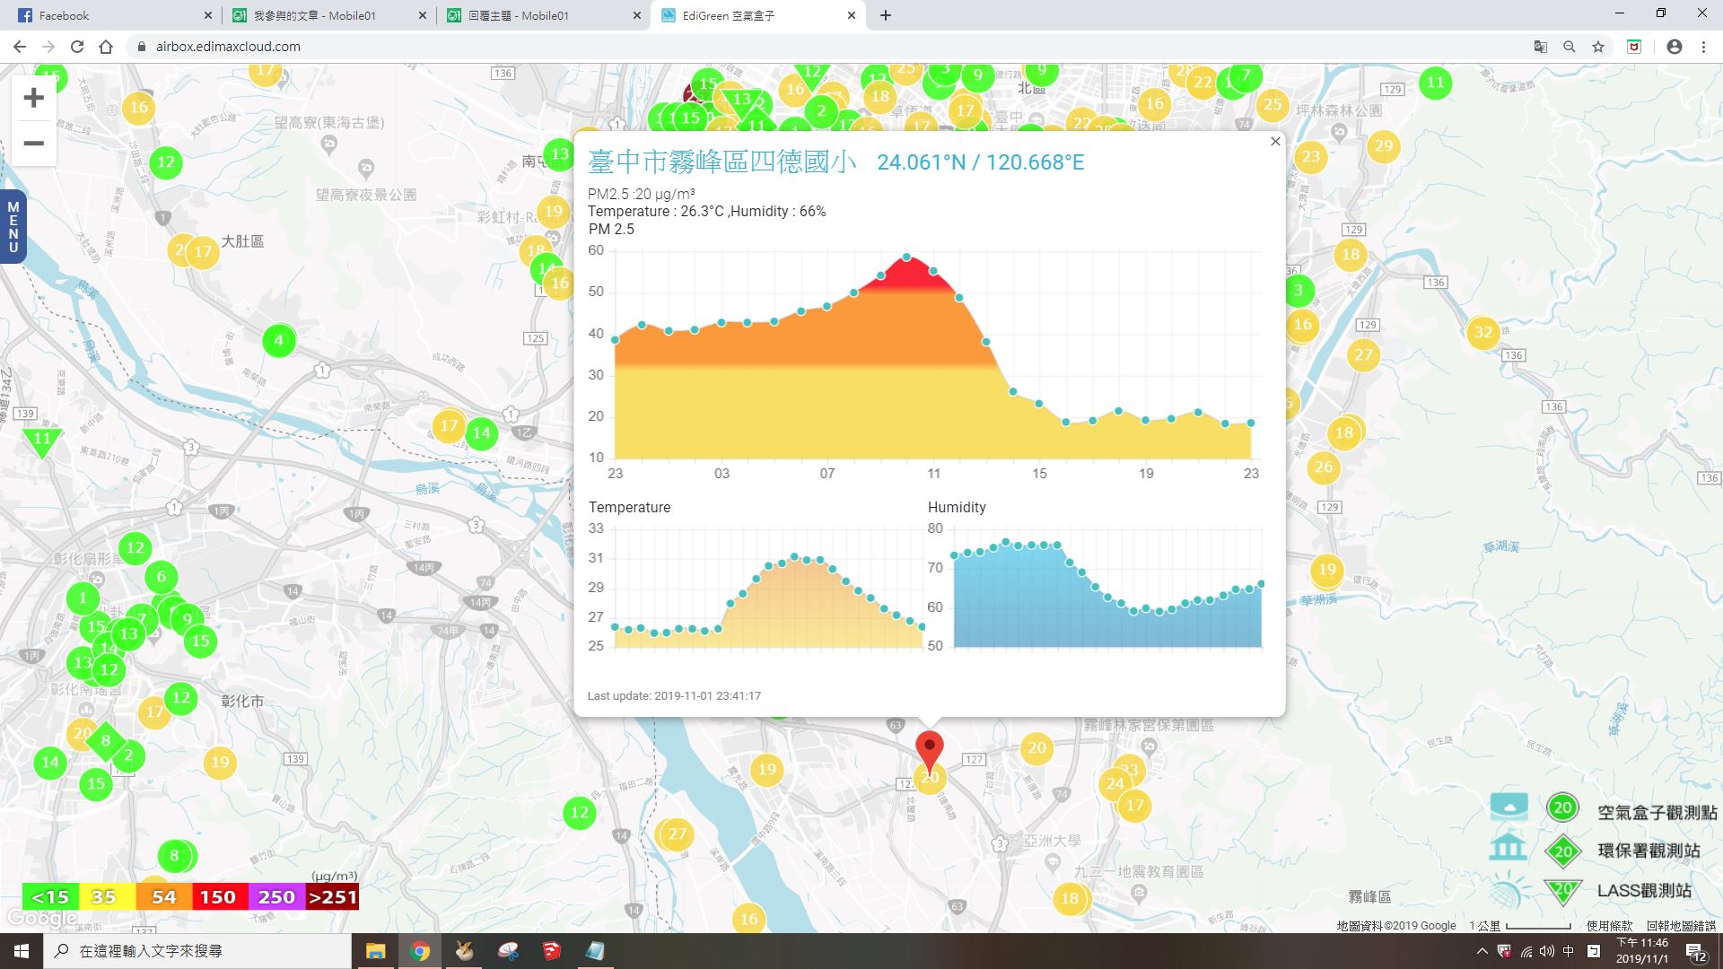This screenshot has width=1723, height=969.
Task: Open the SketchUp red taskbar icon
Action: pyautogui.click(x=552, y=951)
